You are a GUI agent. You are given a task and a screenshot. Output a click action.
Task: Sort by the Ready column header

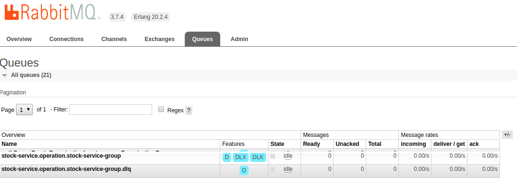(311, 144)
